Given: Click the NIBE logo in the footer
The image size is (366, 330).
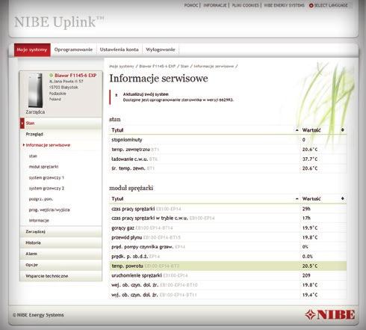Looking at the screenshot, I should [330, 315].
